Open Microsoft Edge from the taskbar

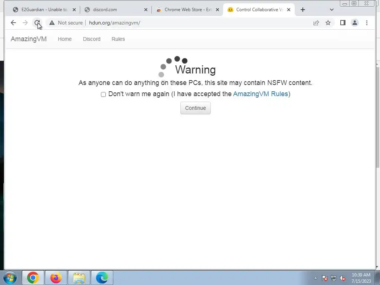tap(102, 278)
